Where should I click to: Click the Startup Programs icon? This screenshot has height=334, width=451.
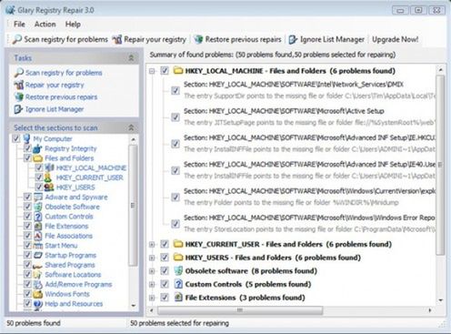point(38,256)
